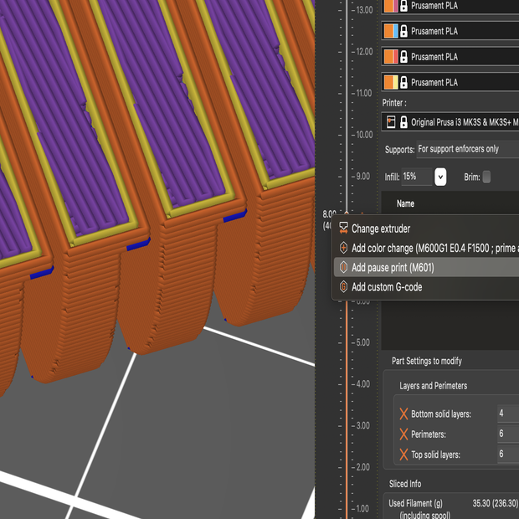Click lock icon on blue filament row
519x519 pixels.
(403, 31)
